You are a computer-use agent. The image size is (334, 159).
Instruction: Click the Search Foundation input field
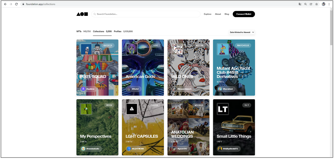coord(146,14)
